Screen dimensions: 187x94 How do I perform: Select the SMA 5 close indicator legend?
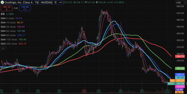[x=11, y=18]
